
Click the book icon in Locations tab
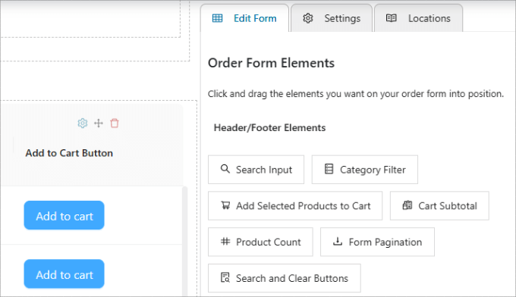[x=392, y=18]
